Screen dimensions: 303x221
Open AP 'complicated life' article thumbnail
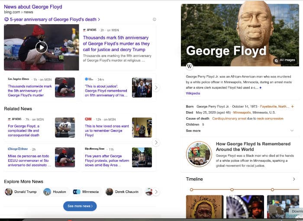[x=65, y=128]
